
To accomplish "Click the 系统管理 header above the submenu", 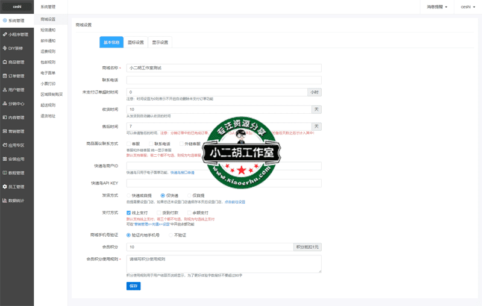I will pos(48,7).
